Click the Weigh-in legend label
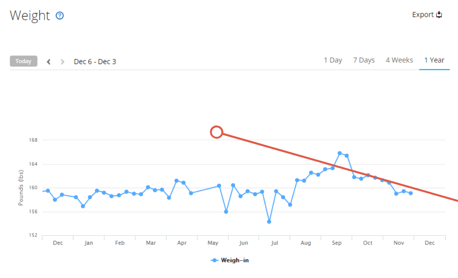 click(x=235, y=260)
